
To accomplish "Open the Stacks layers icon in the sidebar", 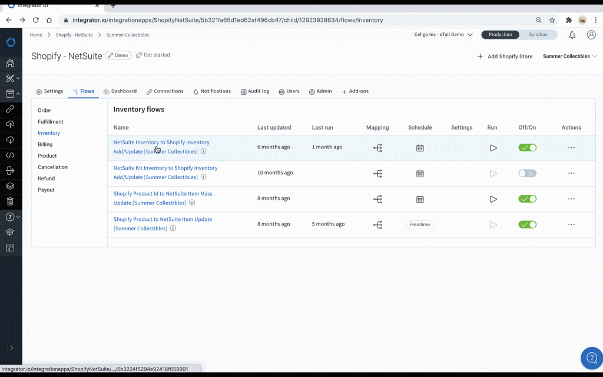I will (x=11, y=186).
